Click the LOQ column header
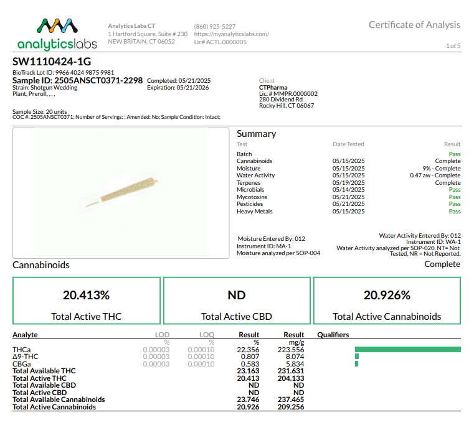The width and height of the screenshot is (474, 425). 207,335
